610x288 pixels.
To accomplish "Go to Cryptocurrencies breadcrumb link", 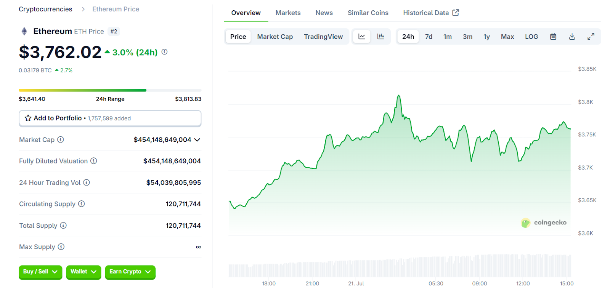I will (45, 9).
